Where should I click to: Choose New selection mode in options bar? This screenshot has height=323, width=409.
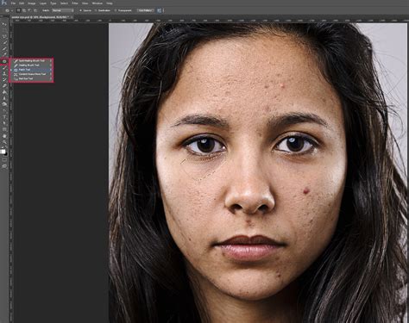(x=18, y=10)
